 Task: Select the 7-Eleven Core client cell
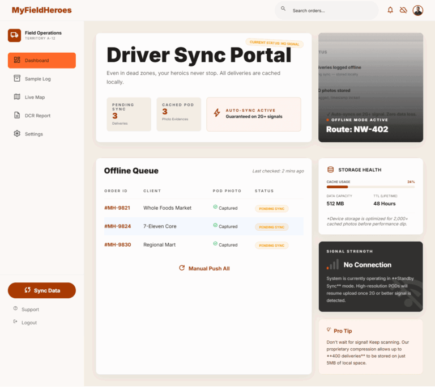160,226
